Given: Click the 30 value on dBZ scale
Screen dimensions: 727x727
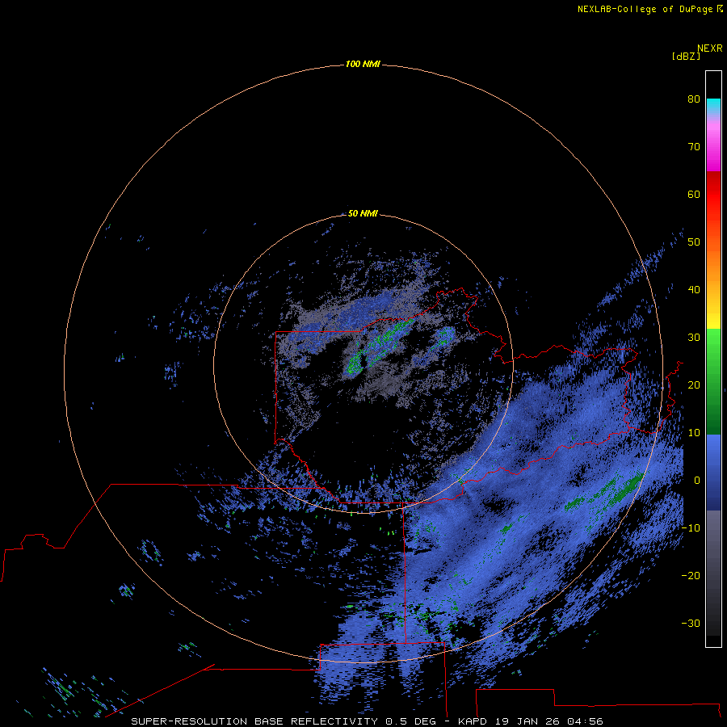Looking at the screenshot, I should 694,338.
